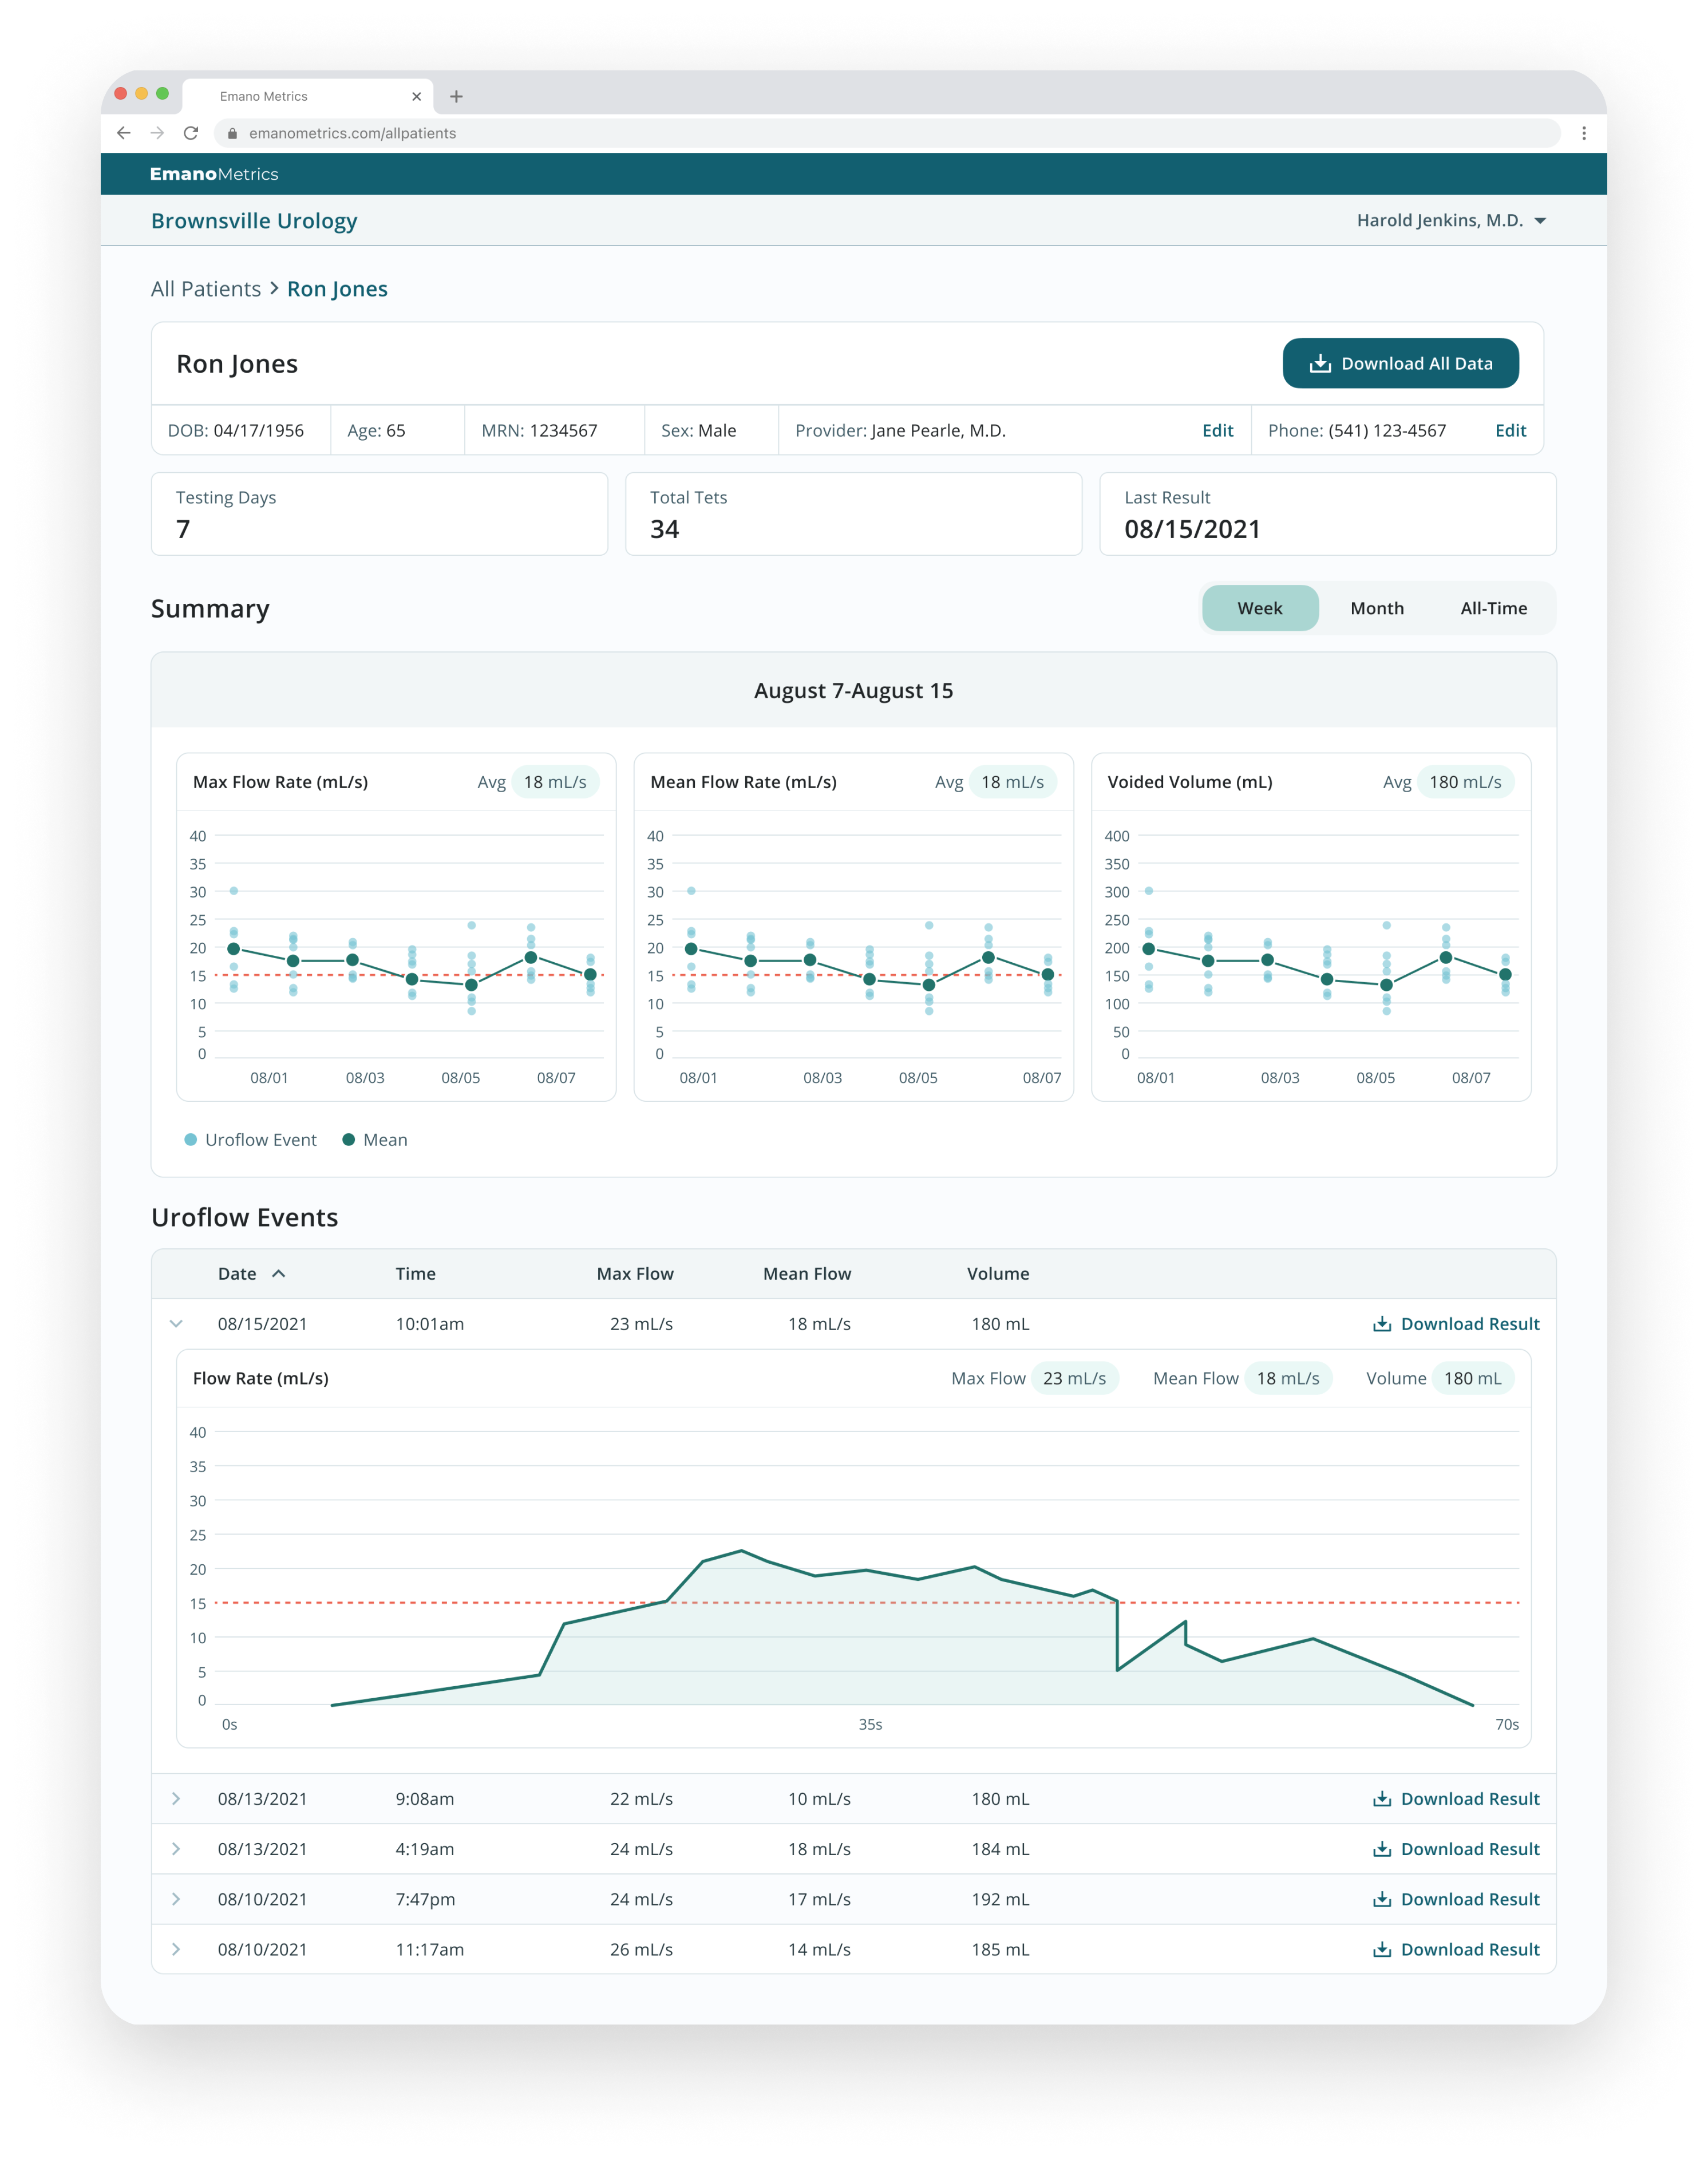Open Brownsville Urology practice link
This screenshot has height=2159, width=1708.
coord(254,221)
